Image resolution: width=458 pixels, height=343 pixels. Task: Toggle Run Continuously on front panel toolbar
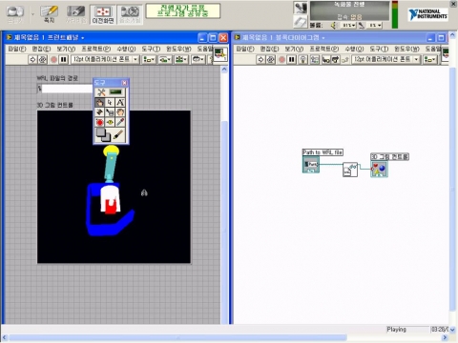coord(43,59)
